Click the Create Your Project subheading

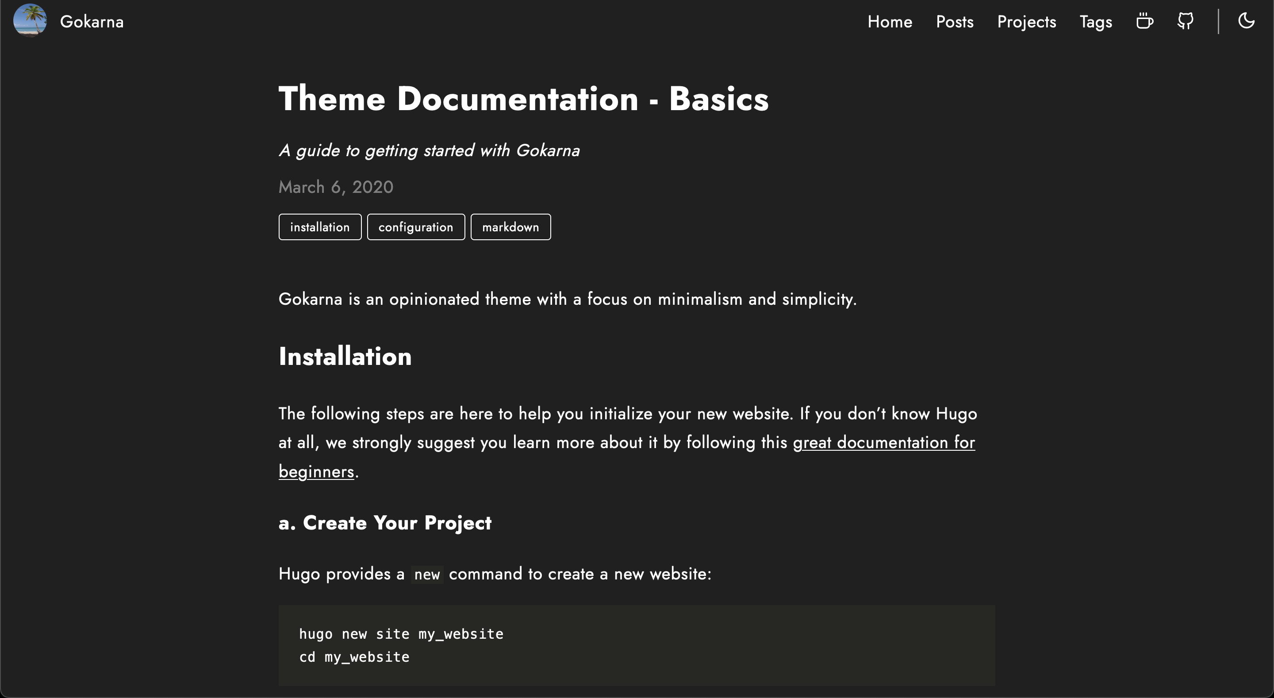click(x=385, y=523)
